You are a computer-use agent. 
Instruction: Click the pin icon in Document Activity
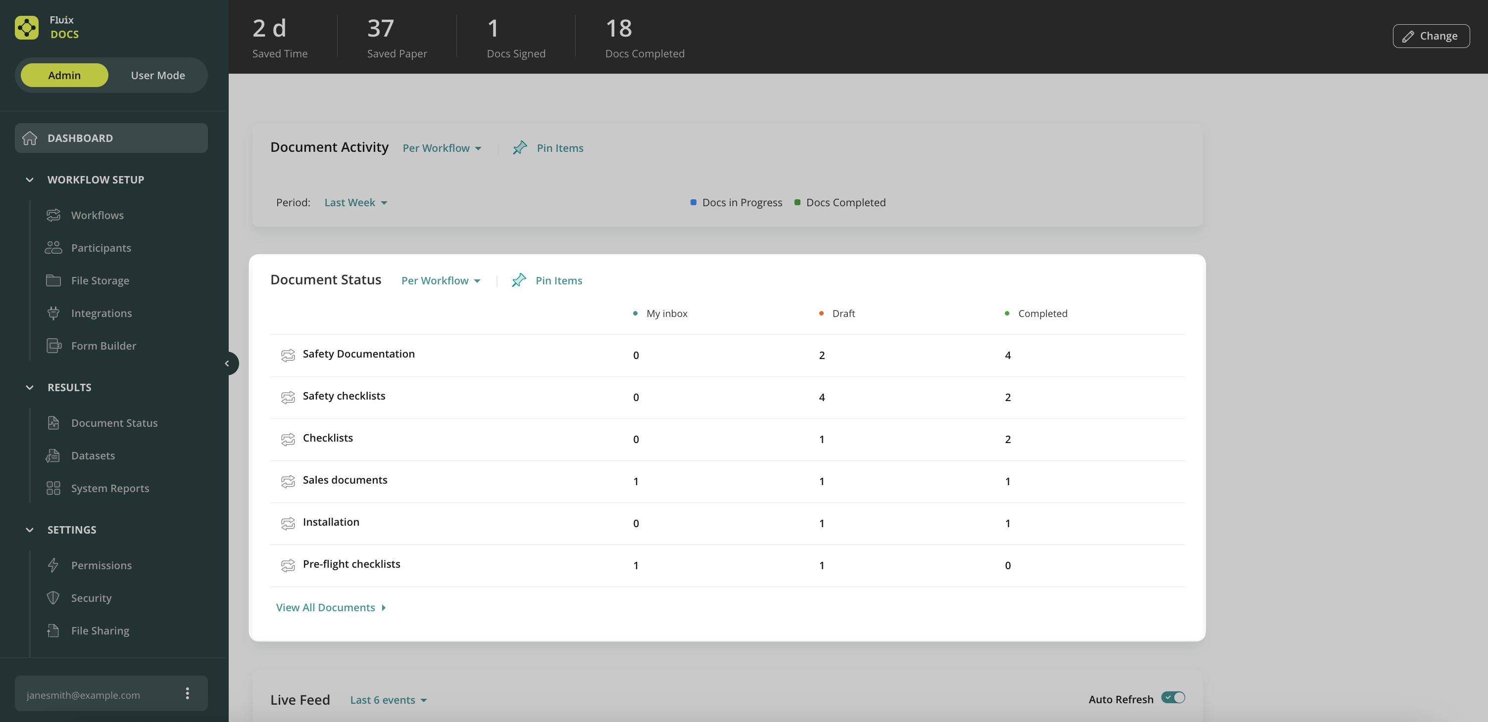coord(519,148)
